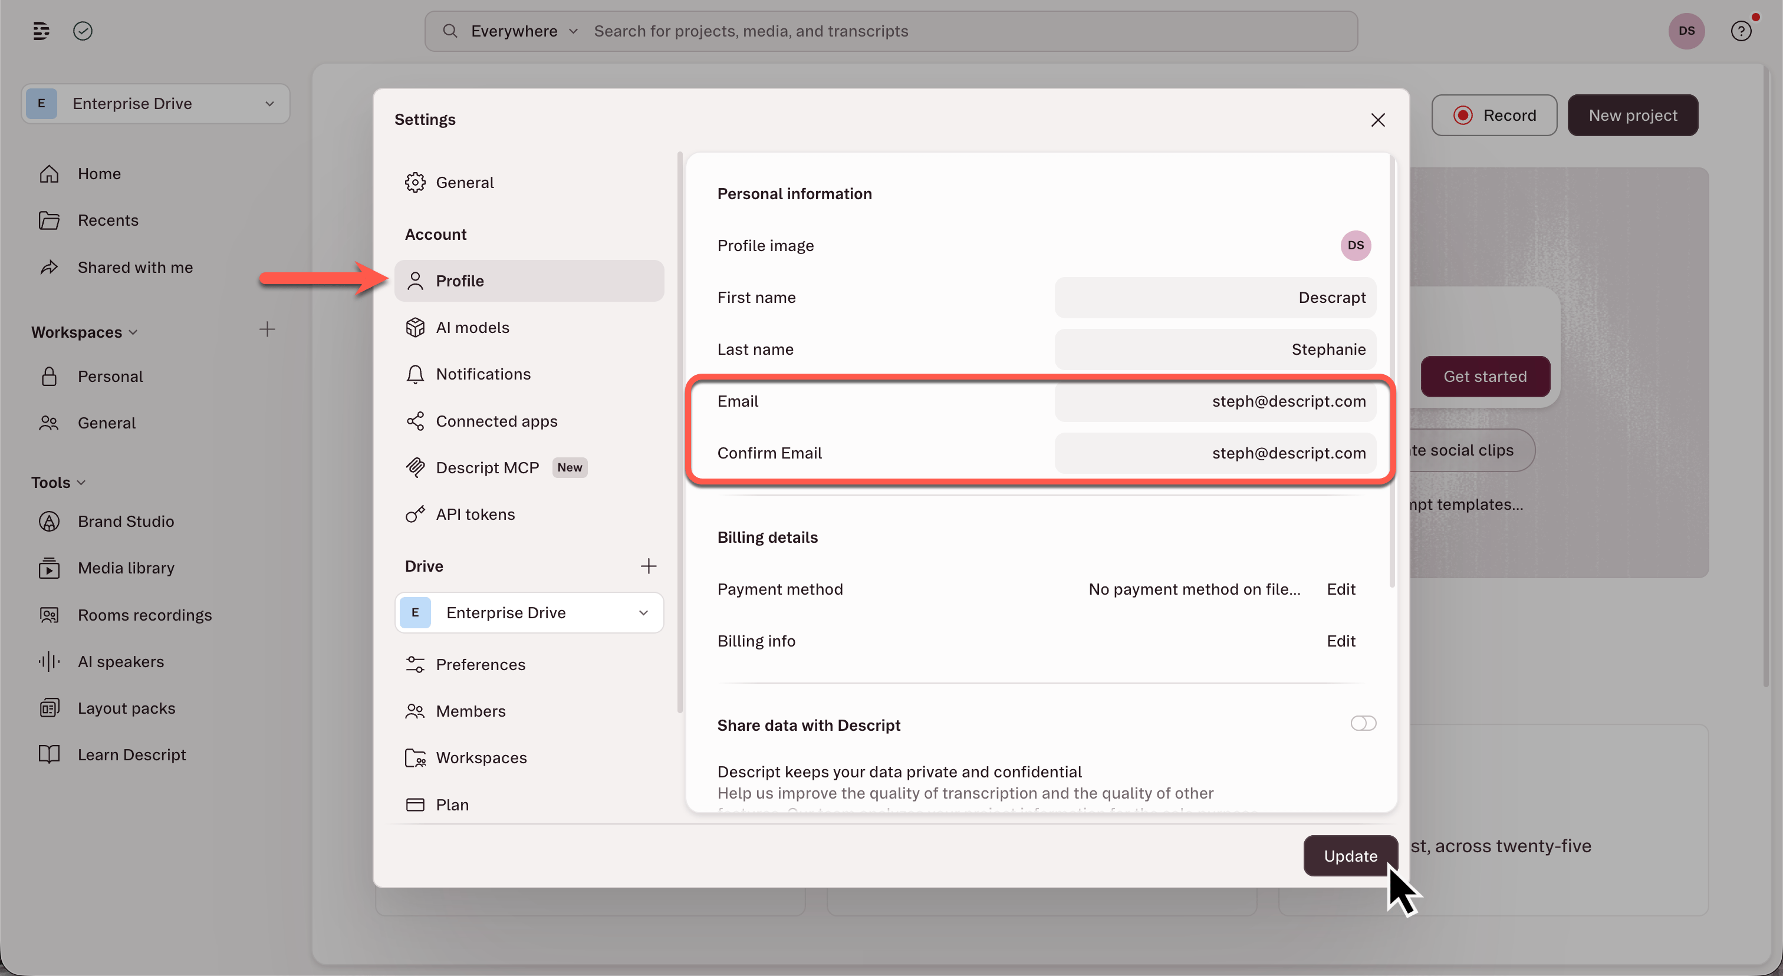Open API tokens settings
The image size is (1783, 976).
(529, 515)
